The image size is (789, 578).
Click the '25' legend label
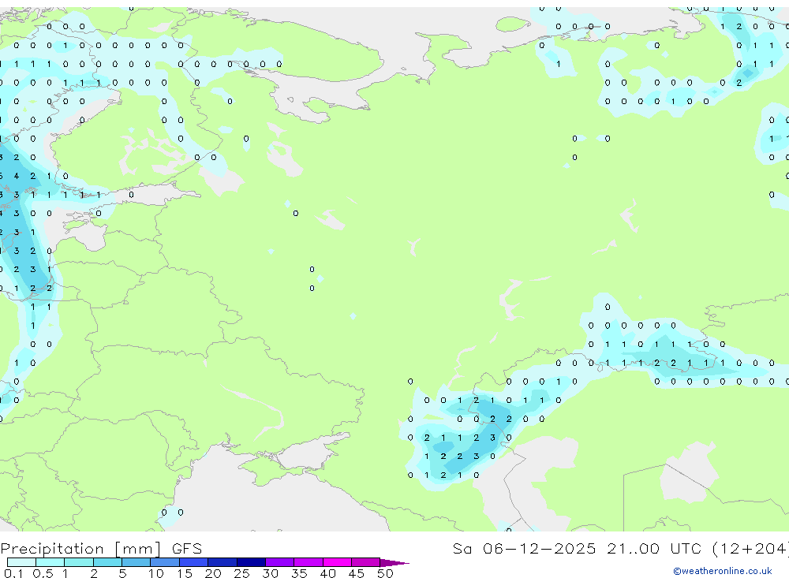pos(241,573)
